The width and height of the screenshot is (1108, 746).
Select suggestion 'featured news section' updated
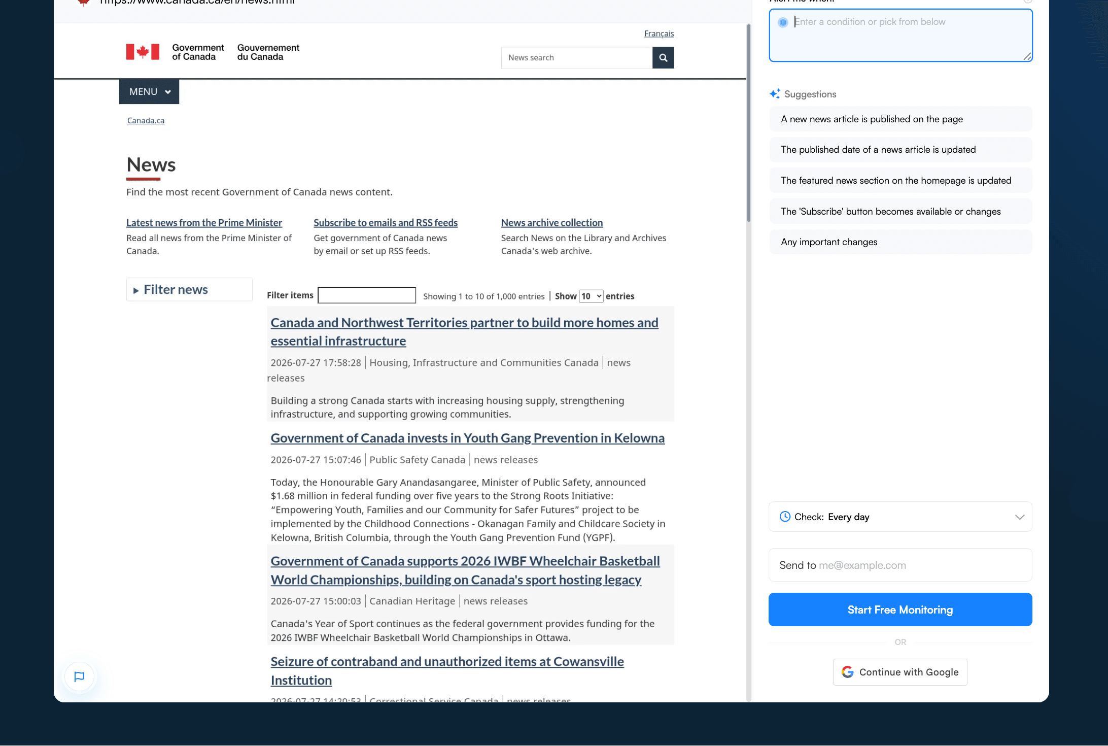pos(900,181)
